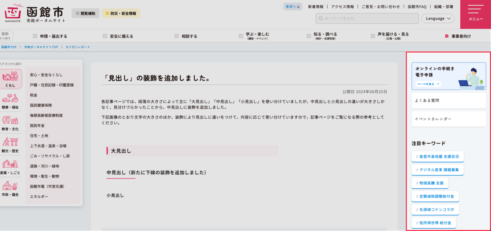The height and width of the screenshot is (231, 491).
Task: Select the くらし category icon
Action: point(10,79)
